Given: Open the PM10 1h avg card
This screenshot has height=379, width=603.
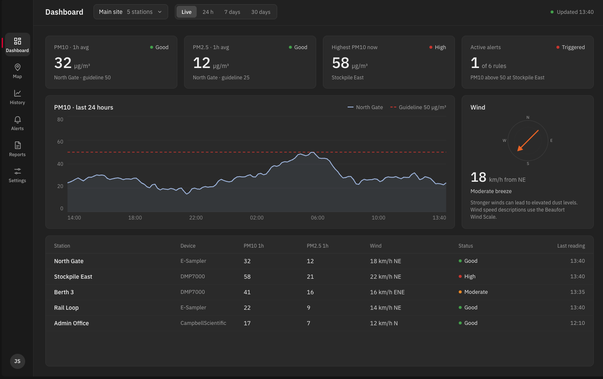Looking at the screenshot, I should 111,62.
